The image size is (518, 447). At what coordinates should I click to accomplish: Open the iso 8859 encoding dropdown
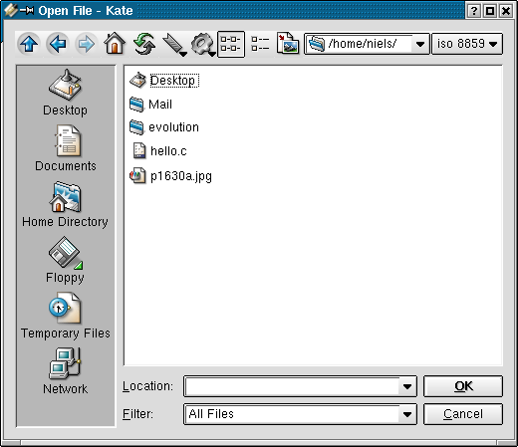coord(467,44)
